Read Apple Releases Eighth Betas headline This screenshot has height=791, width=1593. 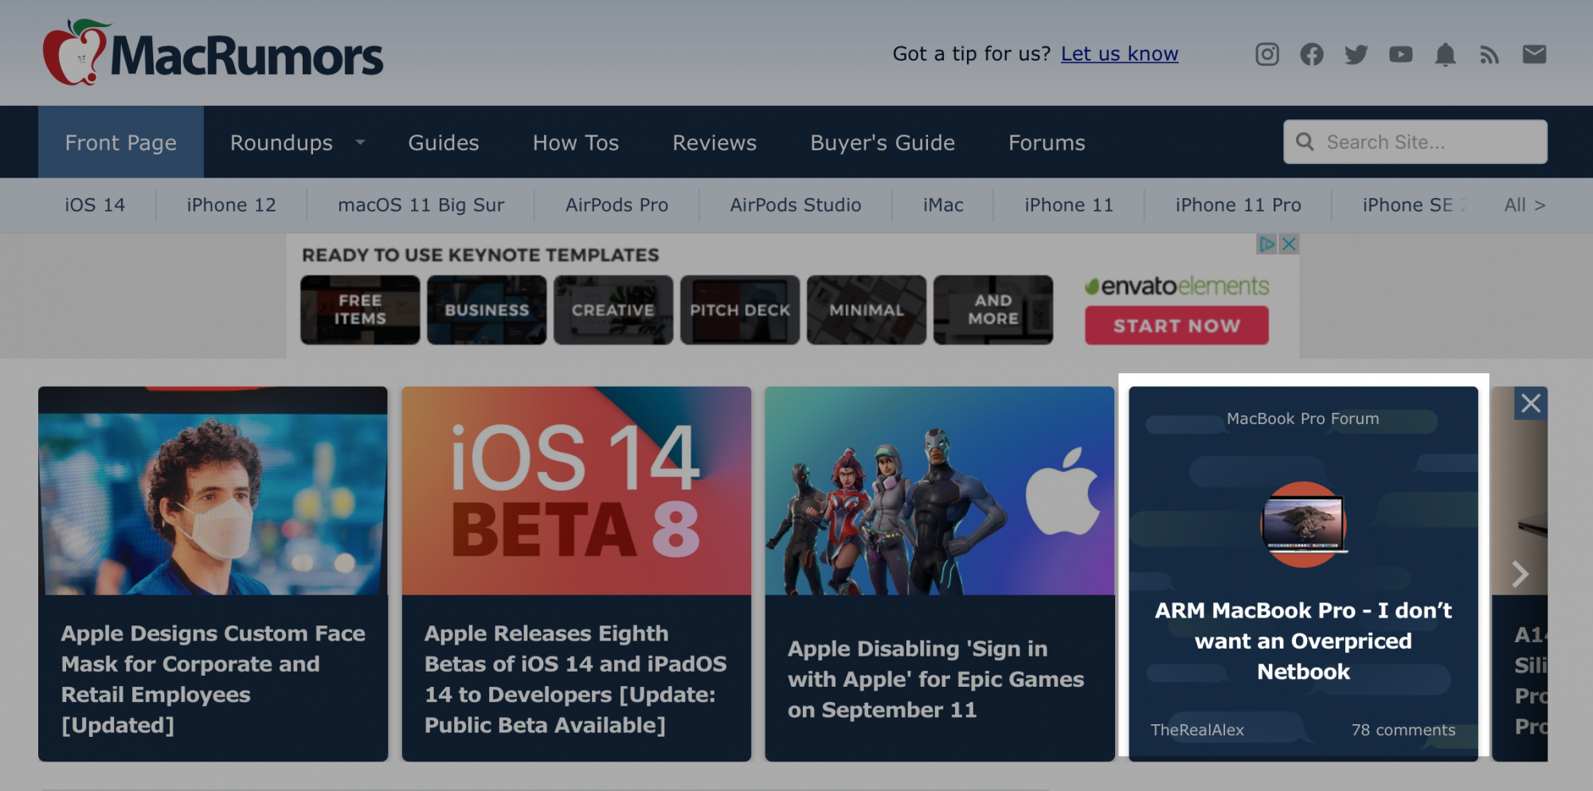pyautogui.click(x=575, y=679)
